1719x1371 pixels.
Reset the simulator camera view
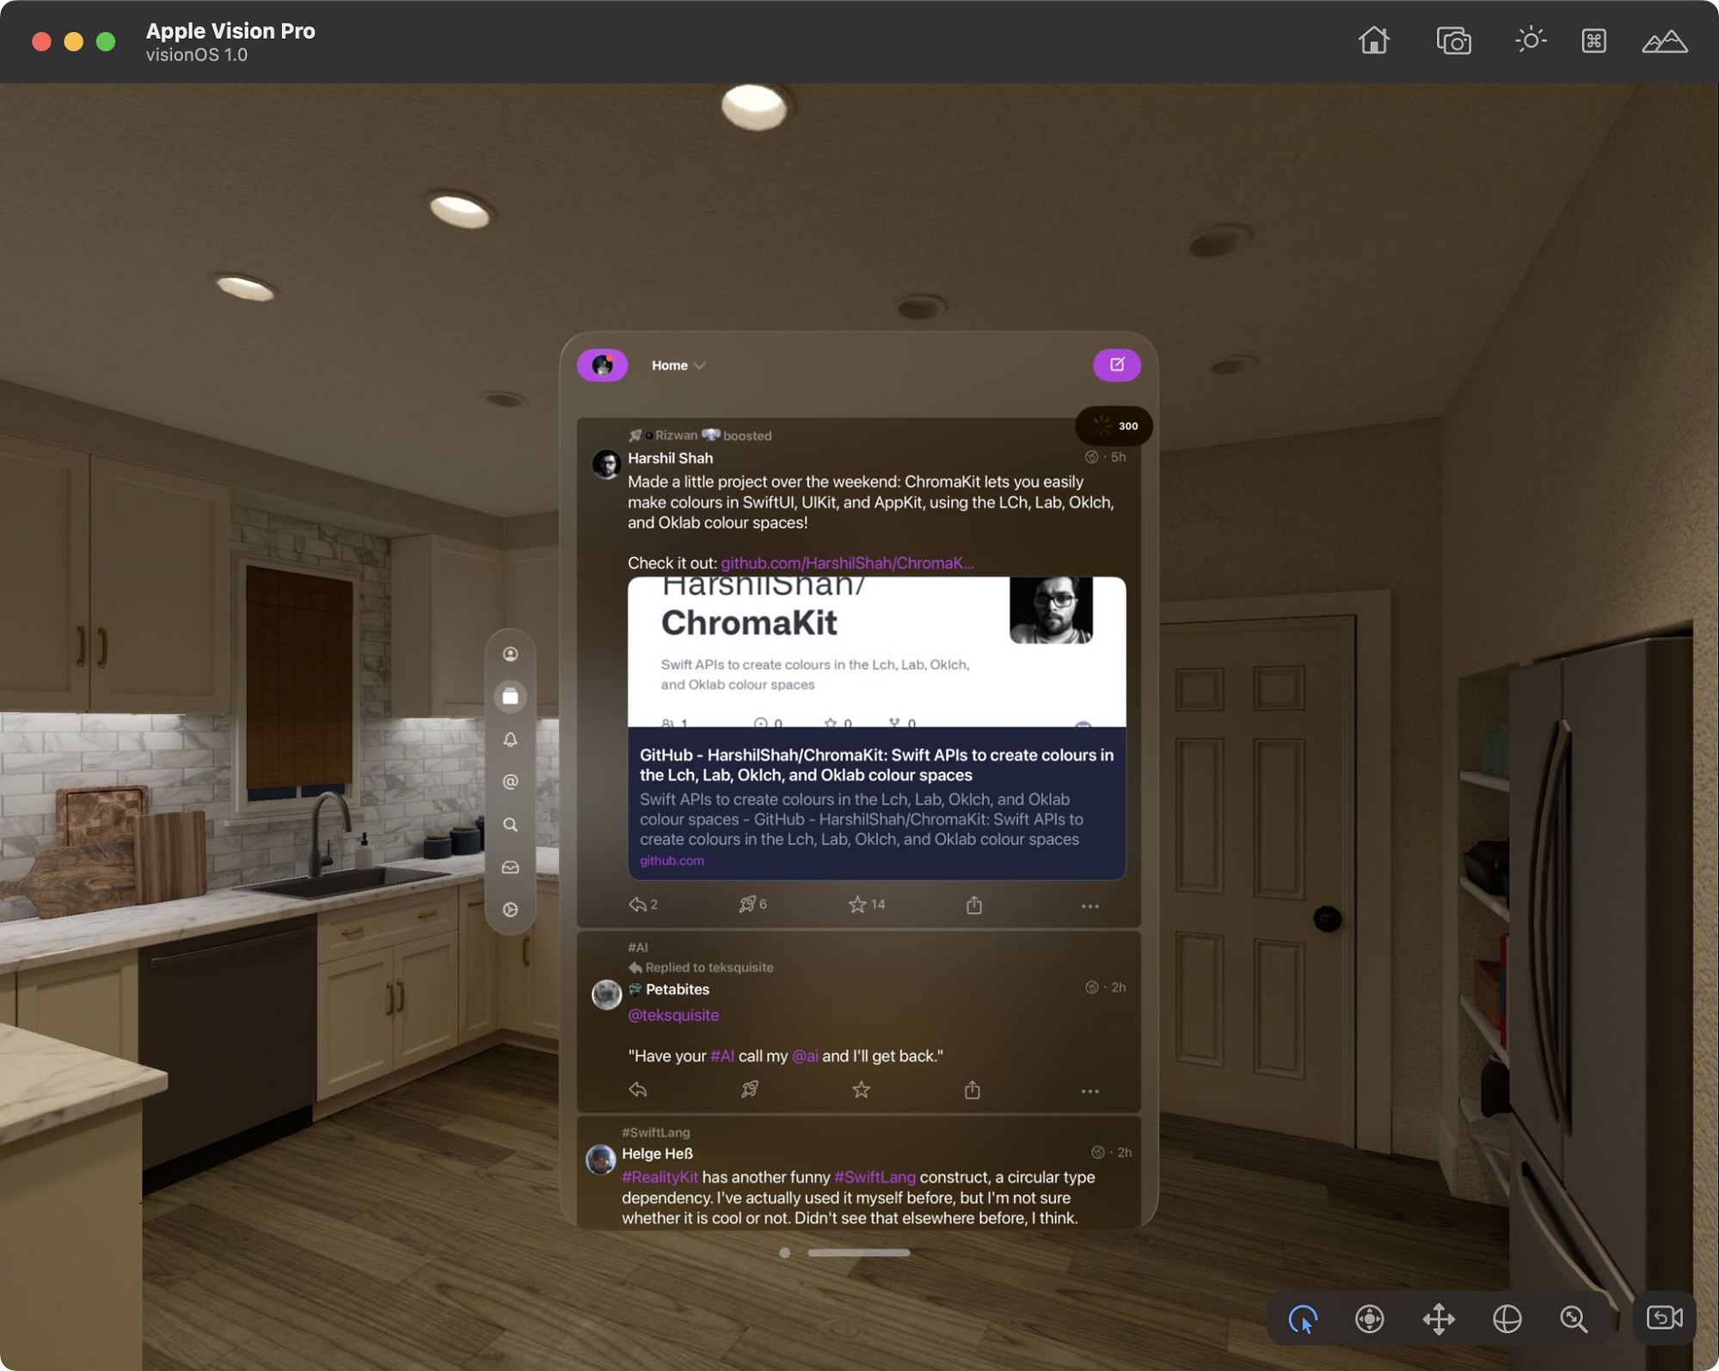click(1664, 1317)
